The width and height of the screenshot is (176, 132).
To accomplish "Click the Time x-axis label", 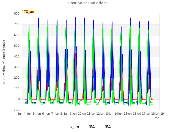I will point(156,118).
